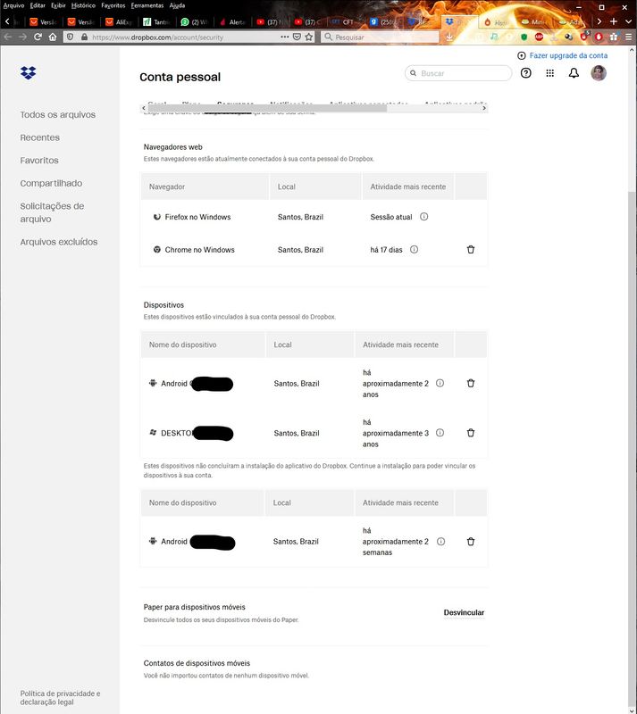Image resolution: width=637 pixels, height=714 pixels.
Task: Click the page vertical scrollbar thumb
Action: [x=632, y=451]
